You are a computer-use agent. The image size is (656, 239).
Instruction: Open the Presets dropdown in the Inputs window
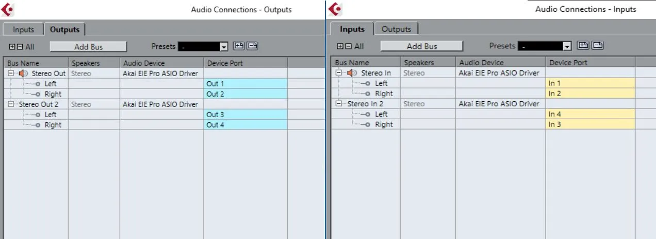(x=567, y=46)
